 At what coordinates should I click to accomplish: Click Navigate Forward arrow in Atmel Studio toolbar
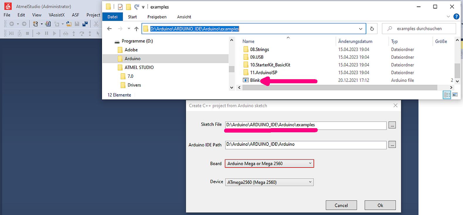coord(24,24)
